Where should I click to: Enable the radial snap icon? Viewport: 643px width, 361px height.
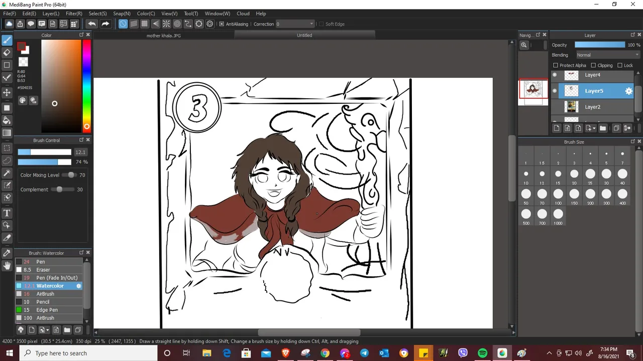166,24
